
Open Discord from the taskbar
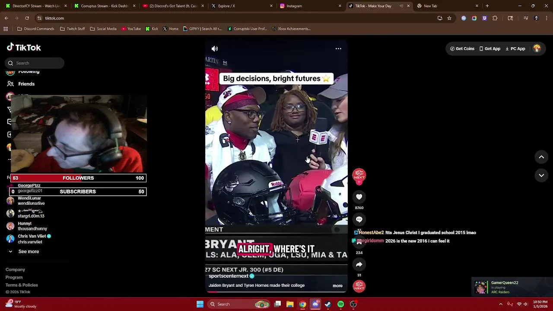(x=315, y=304)
